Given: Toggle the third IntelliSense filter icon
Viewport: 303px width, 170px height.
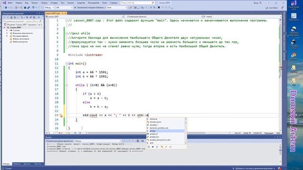Looking at the screenshot, I should [x=157, y=147].
